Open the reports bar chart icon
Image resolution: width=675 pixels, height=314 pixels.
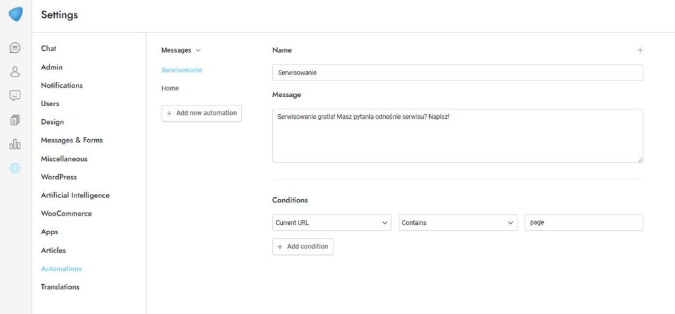(15, 144)
